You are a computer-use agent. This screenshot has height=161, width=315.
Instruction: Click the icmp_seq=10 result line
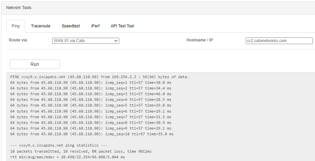tap(92, 134)
